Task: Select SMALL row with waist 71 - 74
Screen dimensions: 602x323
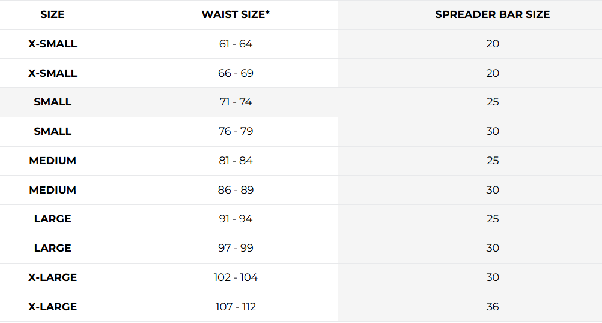Action: pos(53,102)
